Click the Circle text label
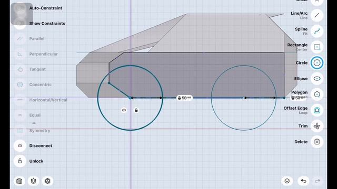 coord(302,63)
